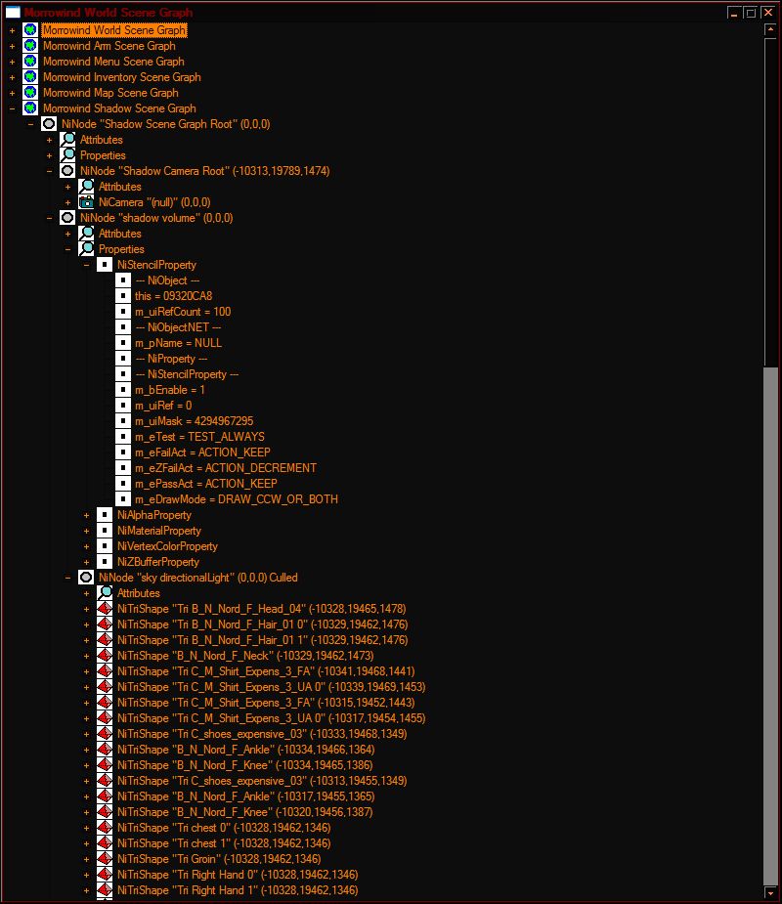Click node icon of sky directionalLight NiNode
This screenshot has height=904, width=782.
(x=86, y=577)
